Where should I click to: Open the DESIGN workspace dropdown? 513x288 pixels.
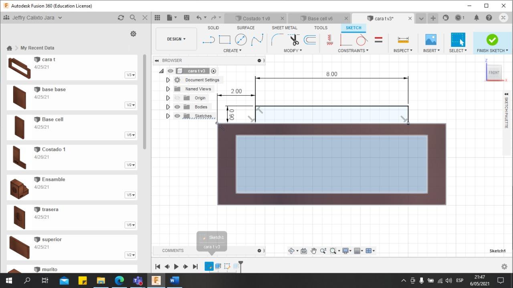[x=176, y=39]
